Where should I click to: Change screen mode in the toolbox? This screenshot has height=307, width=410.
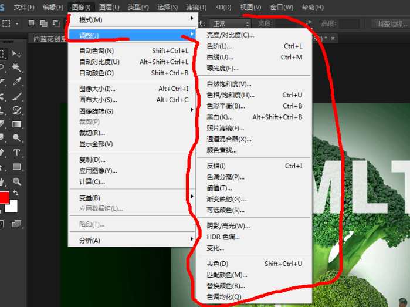16,224
